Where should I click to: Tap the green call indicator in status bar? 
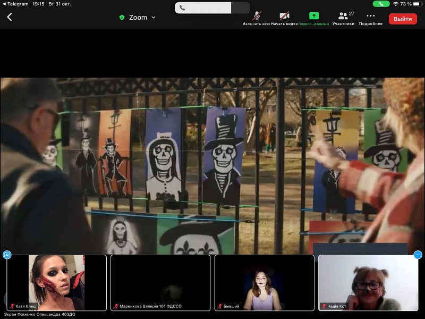click(381, 4)
